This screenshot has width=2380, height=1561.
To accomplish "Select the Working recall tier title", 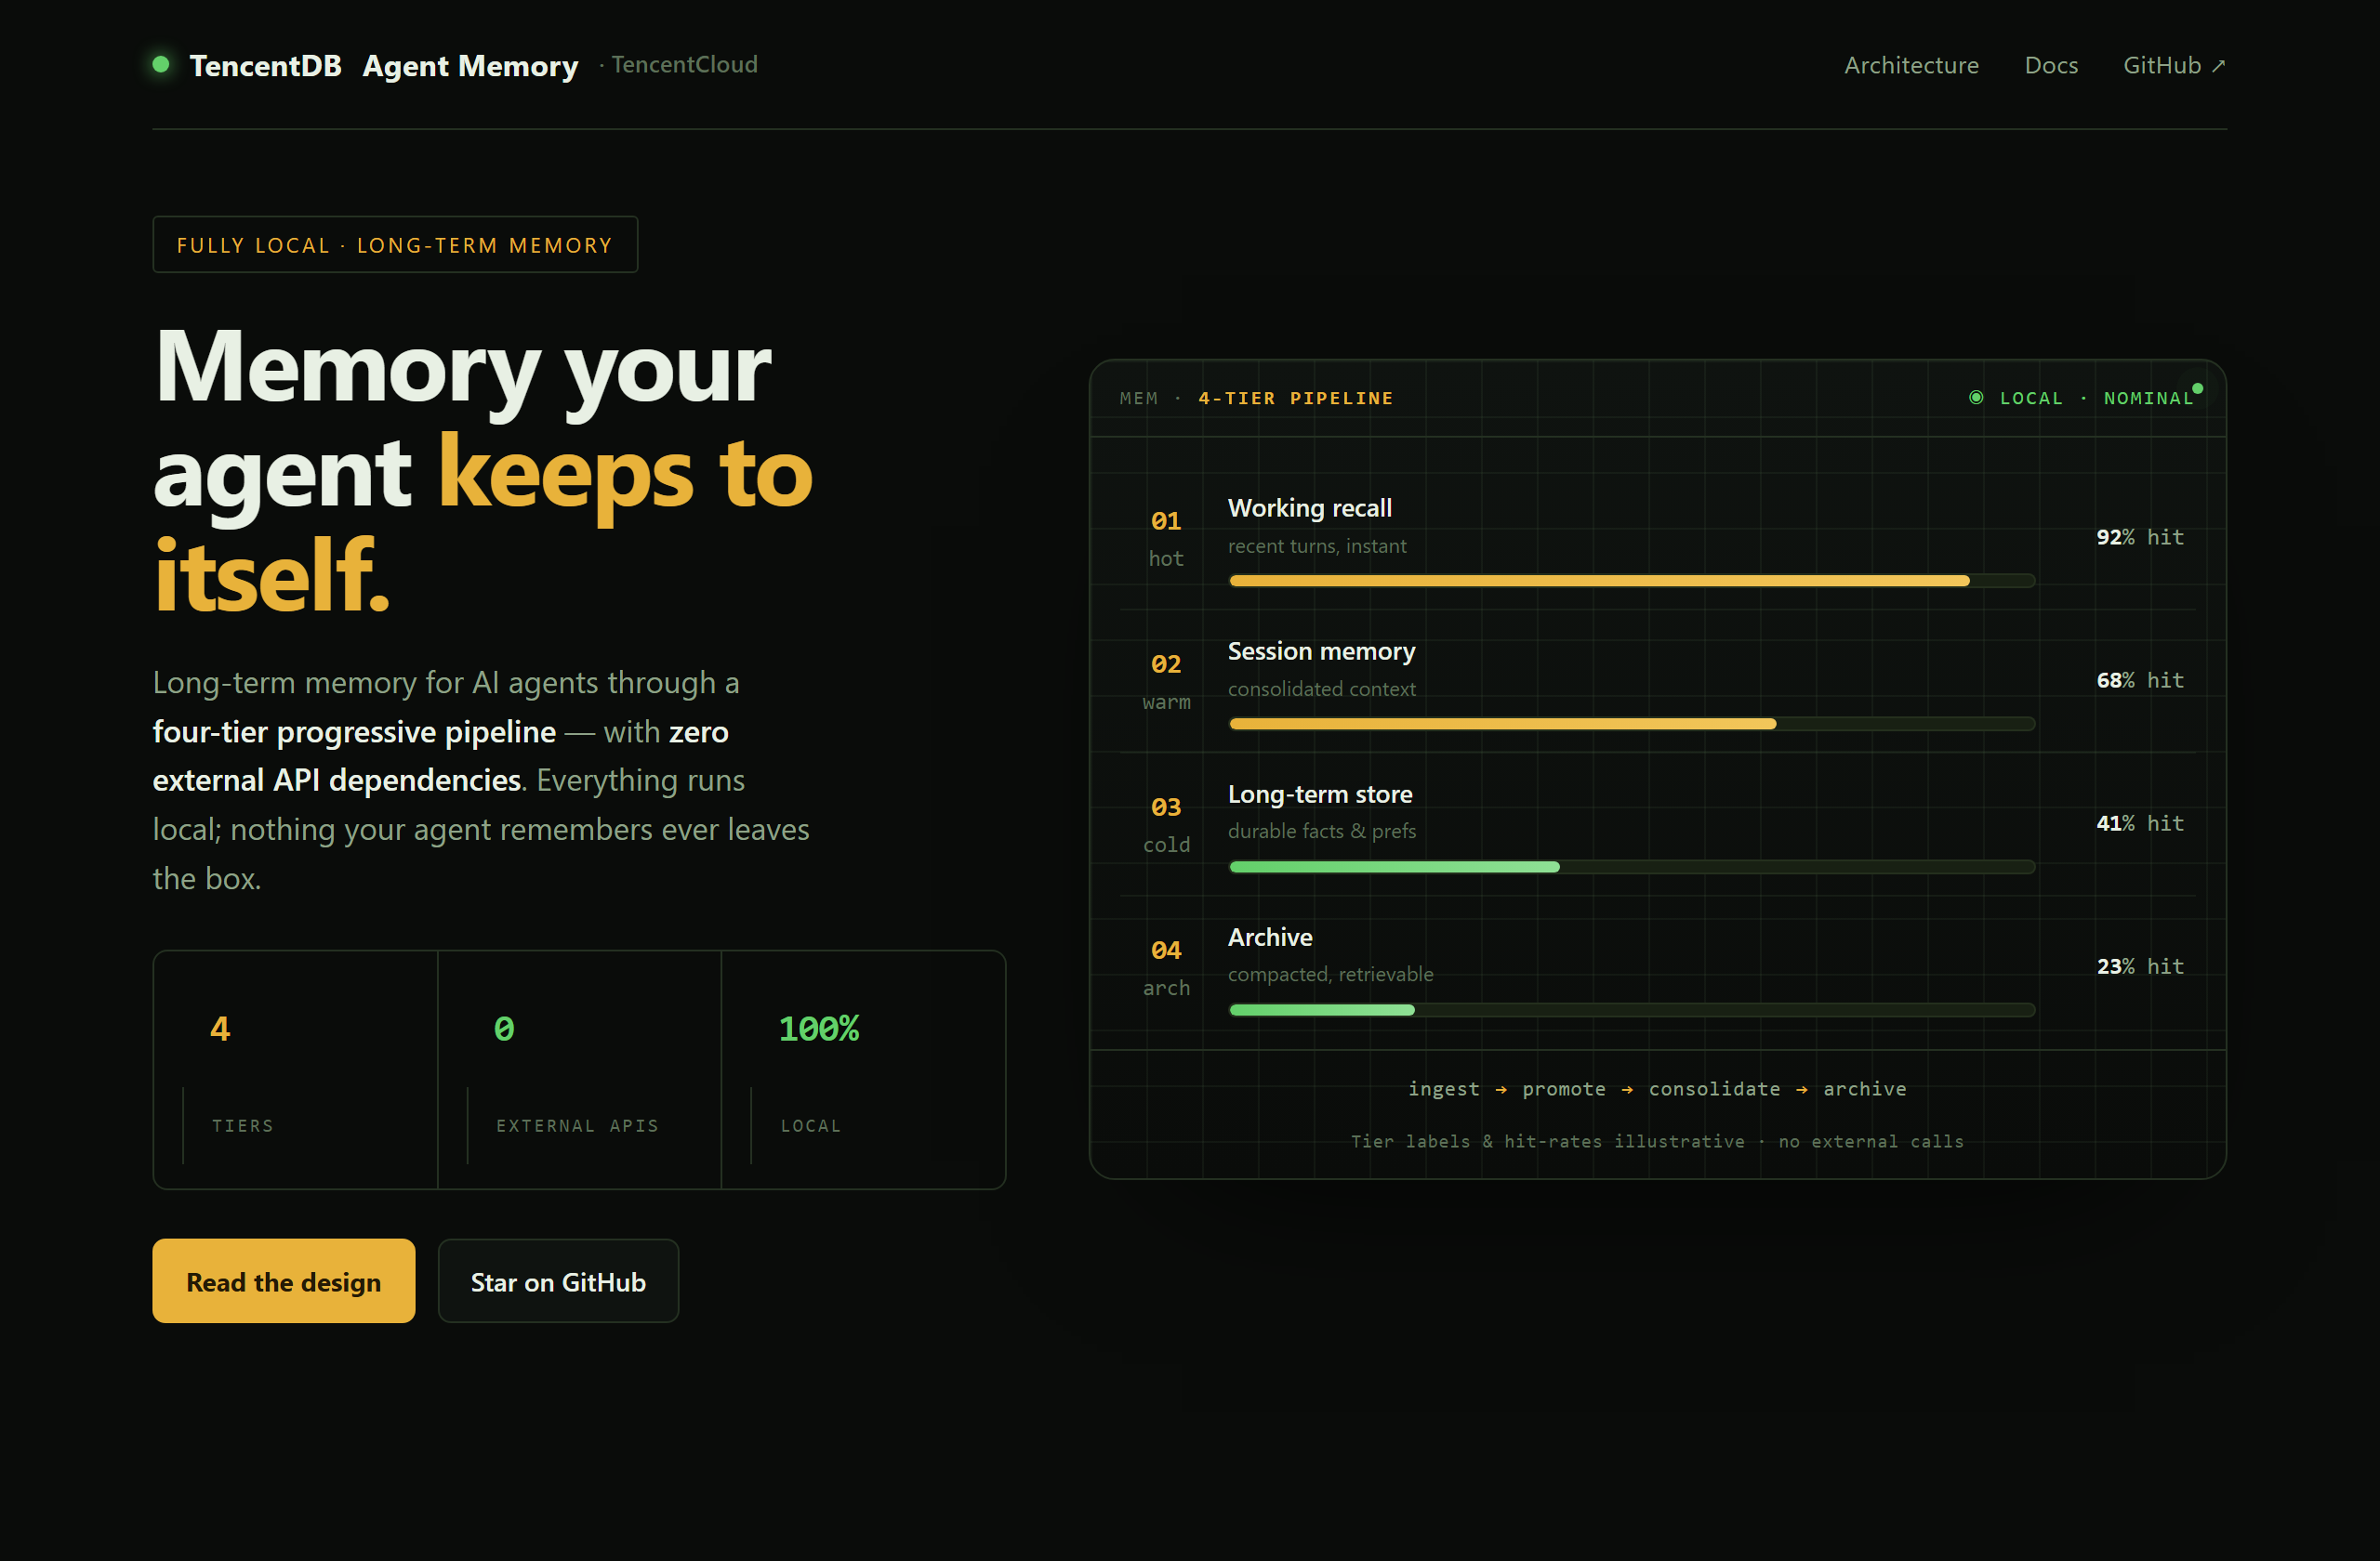I will [x=1310, y=507].
